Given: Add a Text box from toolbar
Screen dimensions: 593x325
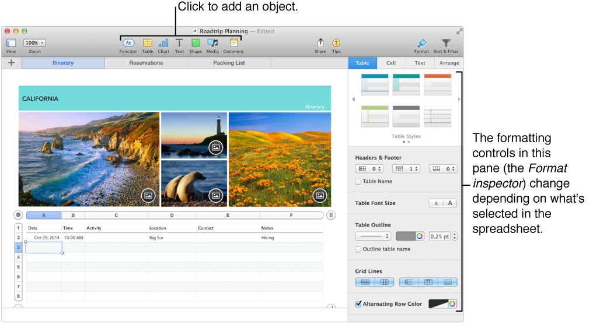Looking at the screenshot, I should click(x=179, y=43).
